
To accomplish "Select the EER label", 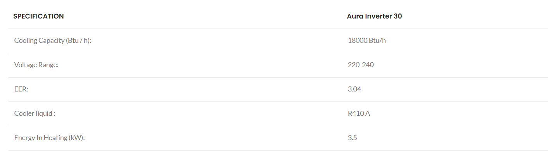I will coord(21,89).
